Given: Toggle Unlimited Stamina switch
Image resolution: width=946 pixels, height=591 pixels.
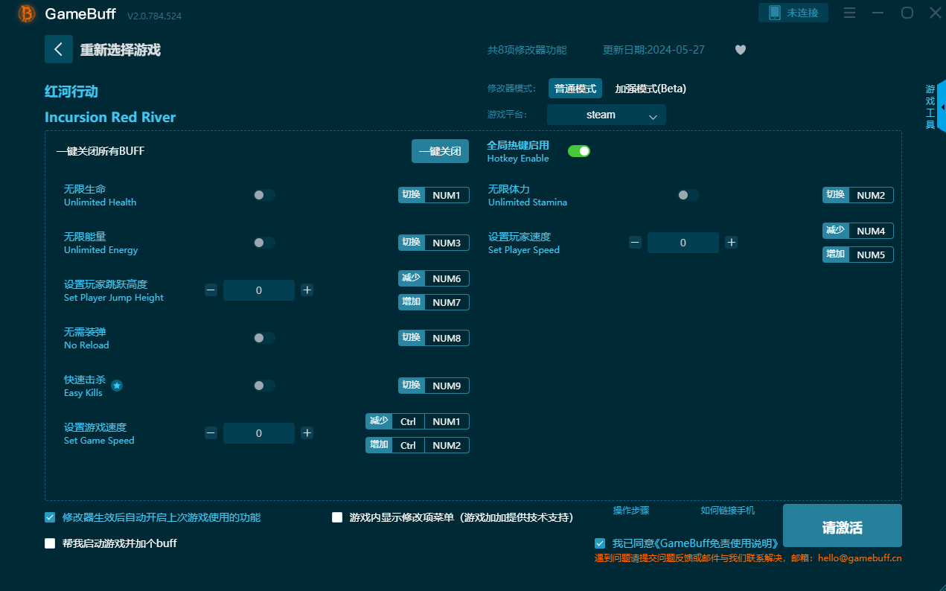Looking at the screenshot, I should click(x=688, y=195).
